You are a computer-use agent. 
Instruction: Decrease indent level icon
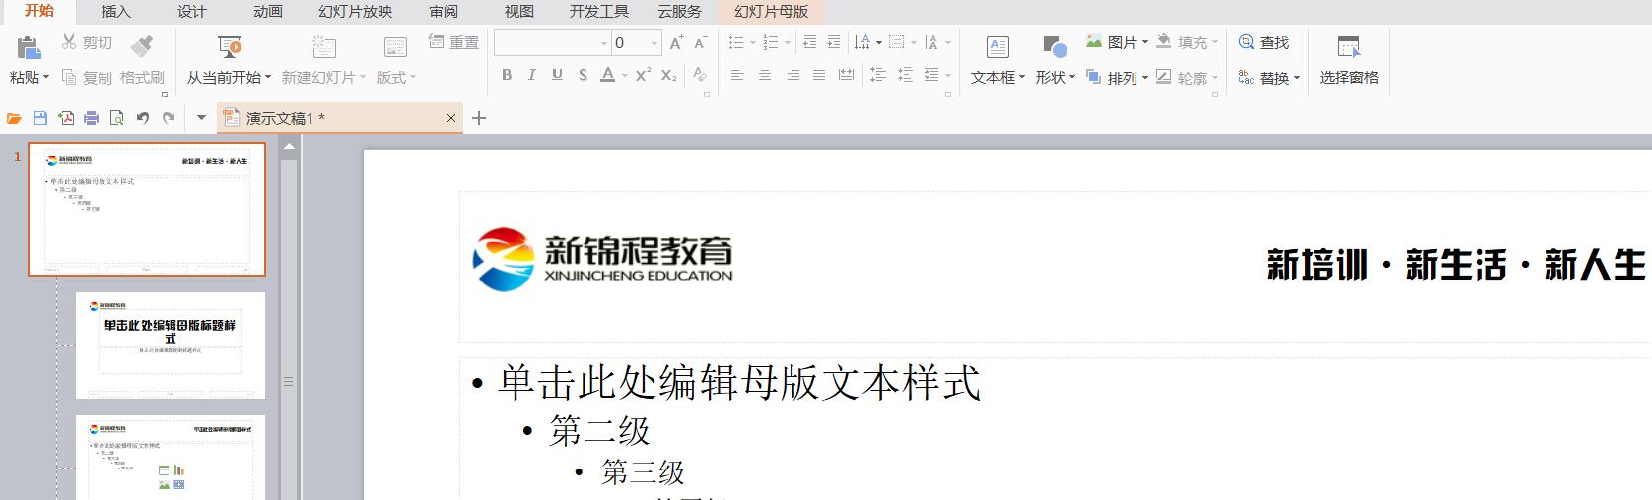[x=810, y=42]
